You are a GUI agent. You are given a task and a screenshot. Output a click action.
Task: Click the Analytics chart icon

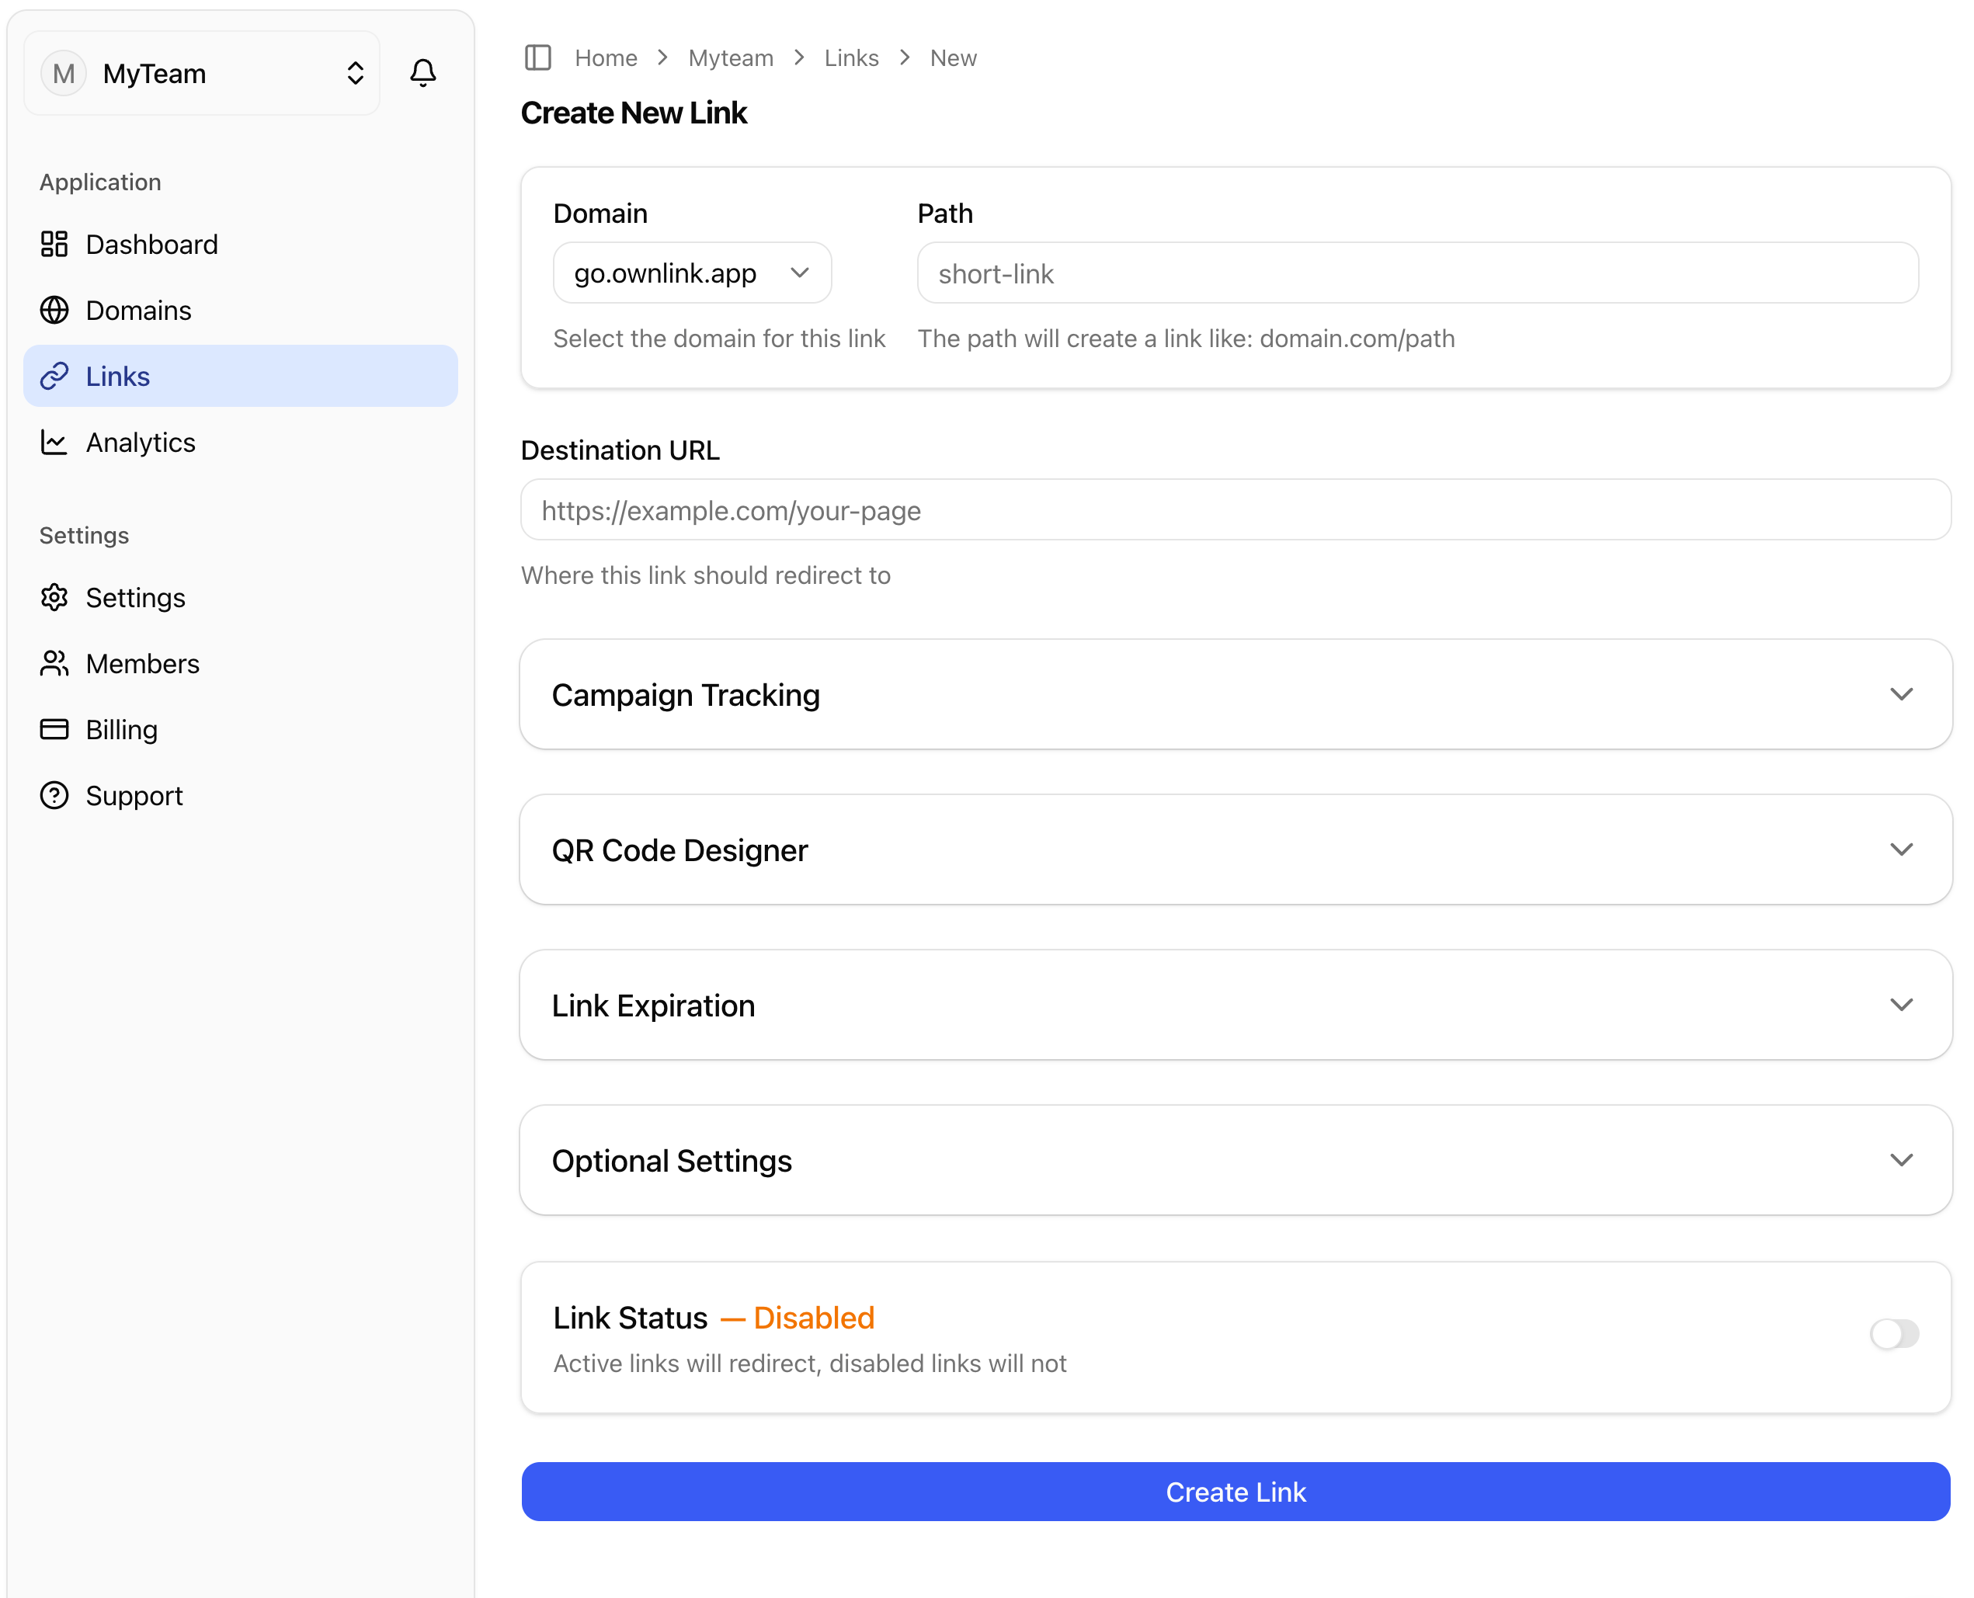(54, 442)
